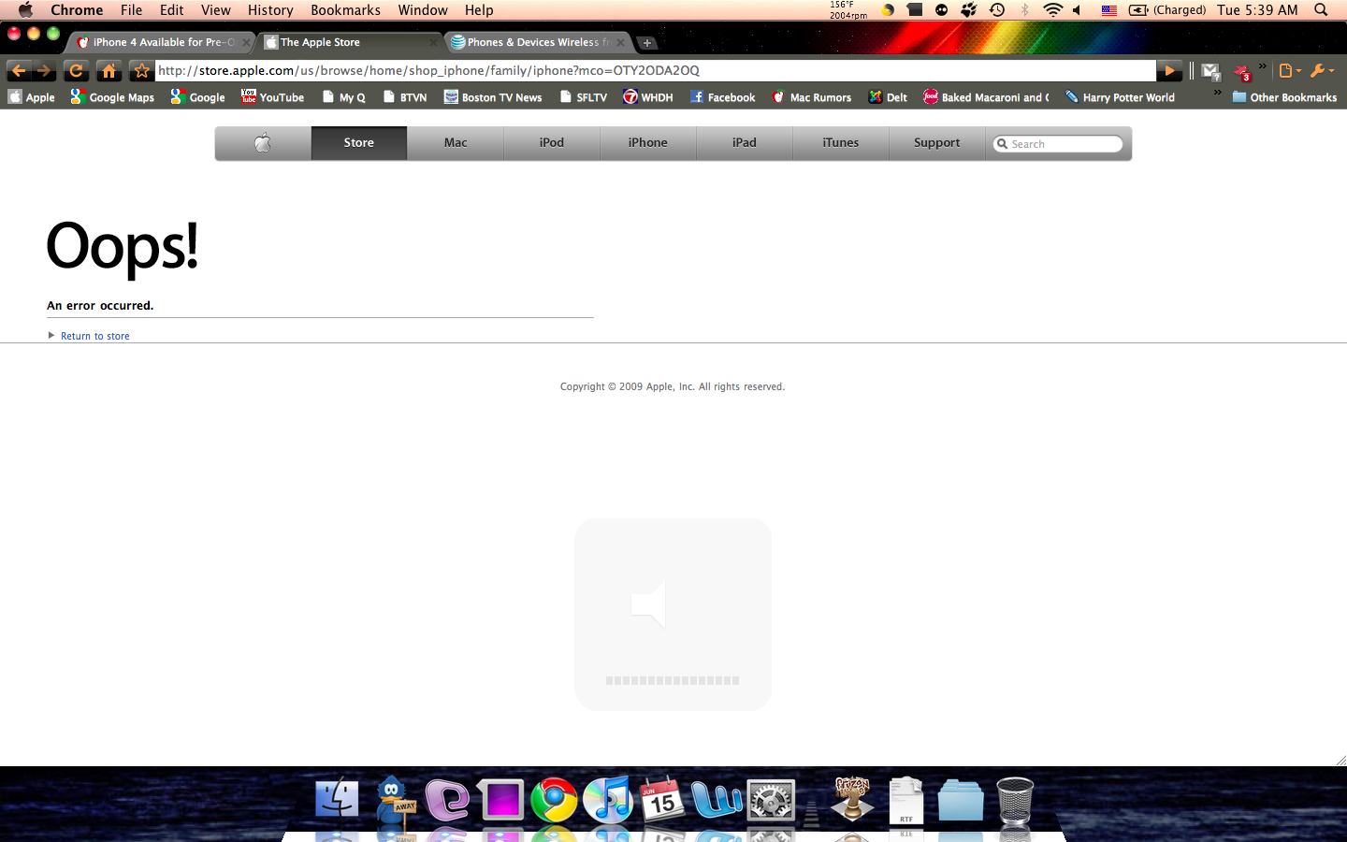
Task: Open the Other Bookmarks folder
Action: pos(1284,97)
